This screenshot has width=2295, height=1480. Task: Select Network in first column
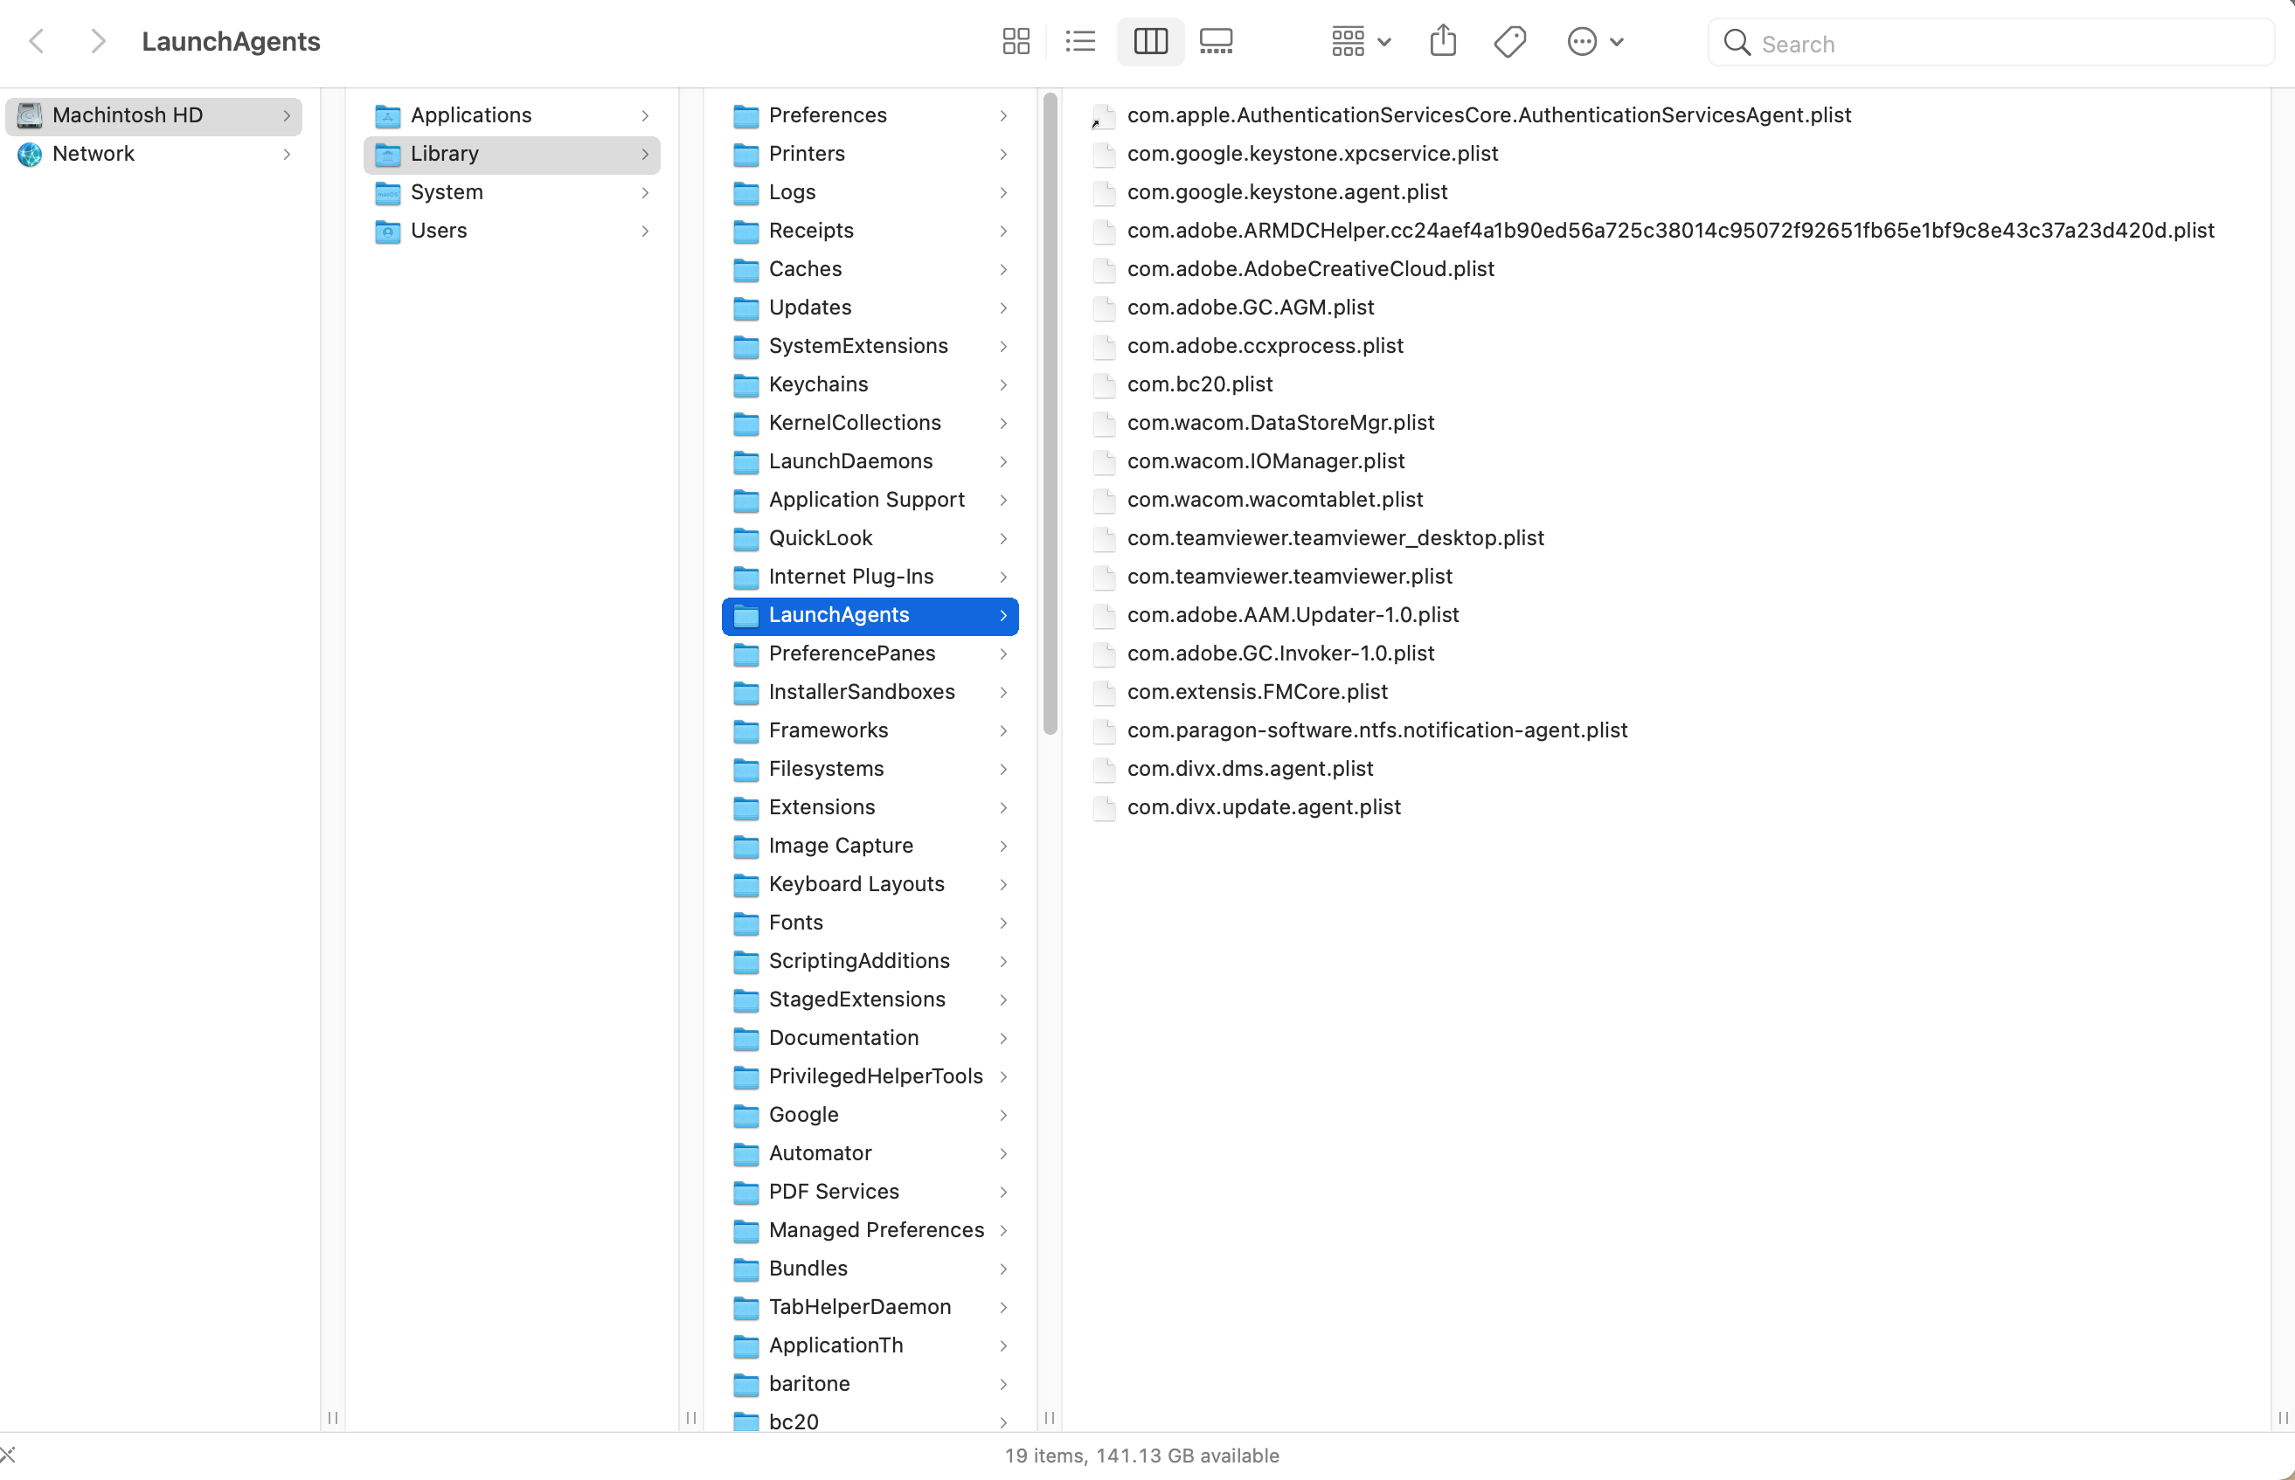point(94,154)
